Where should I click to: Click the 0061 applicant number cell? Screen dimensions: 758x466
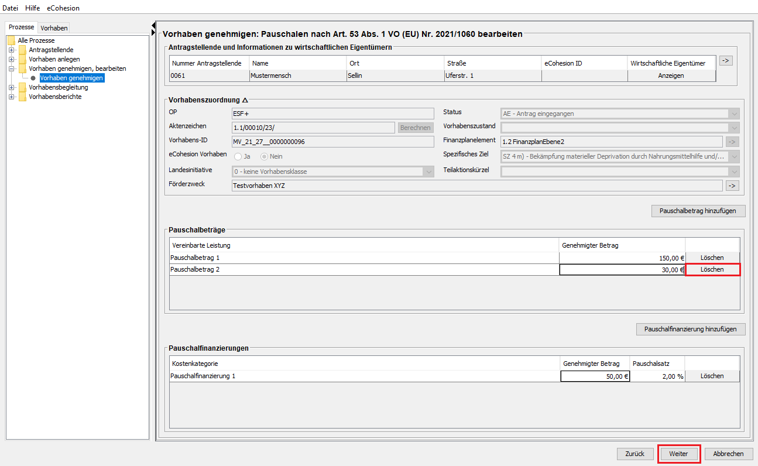point(210,76)
